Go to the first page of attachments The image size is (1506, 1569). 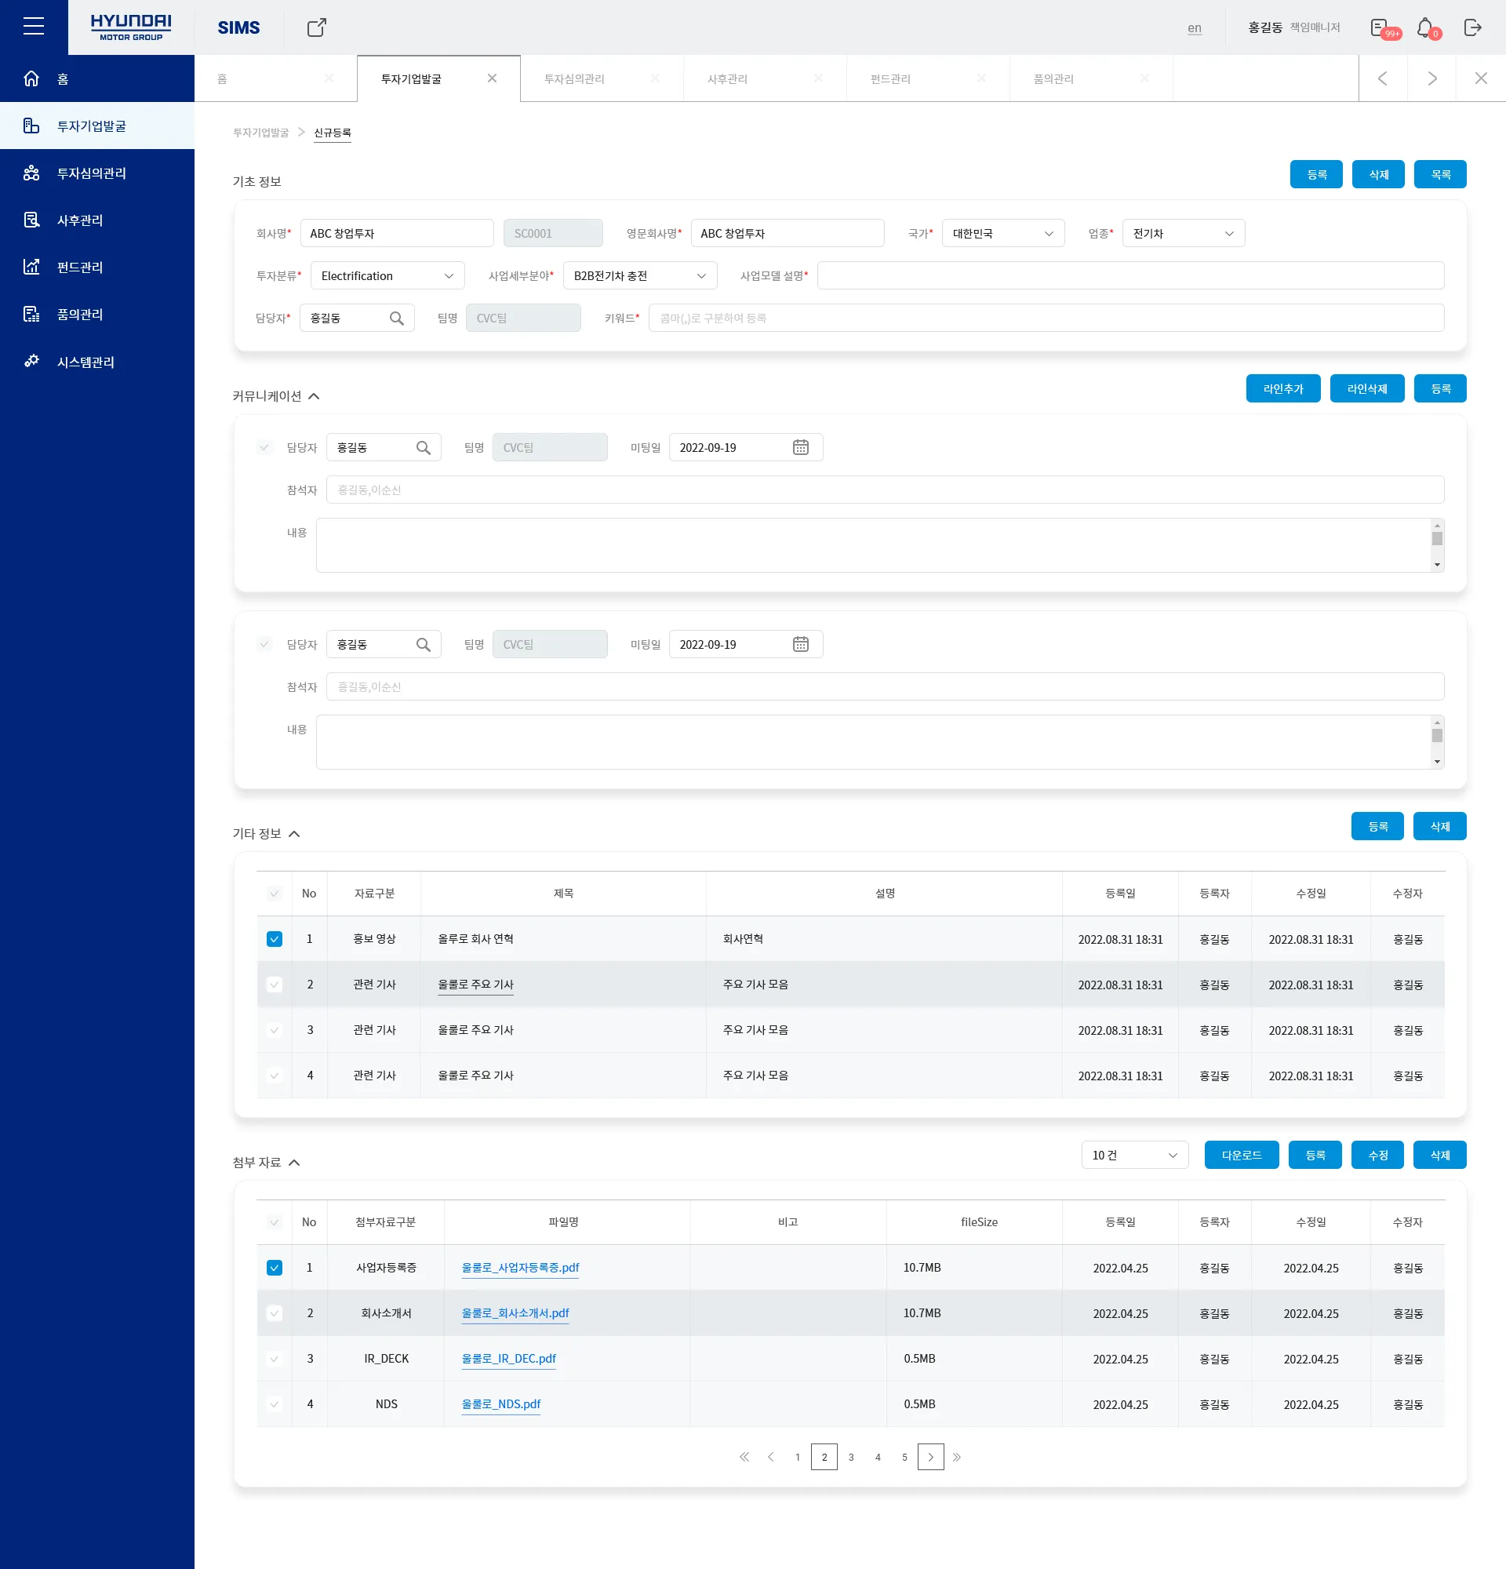coord(744,1457)
